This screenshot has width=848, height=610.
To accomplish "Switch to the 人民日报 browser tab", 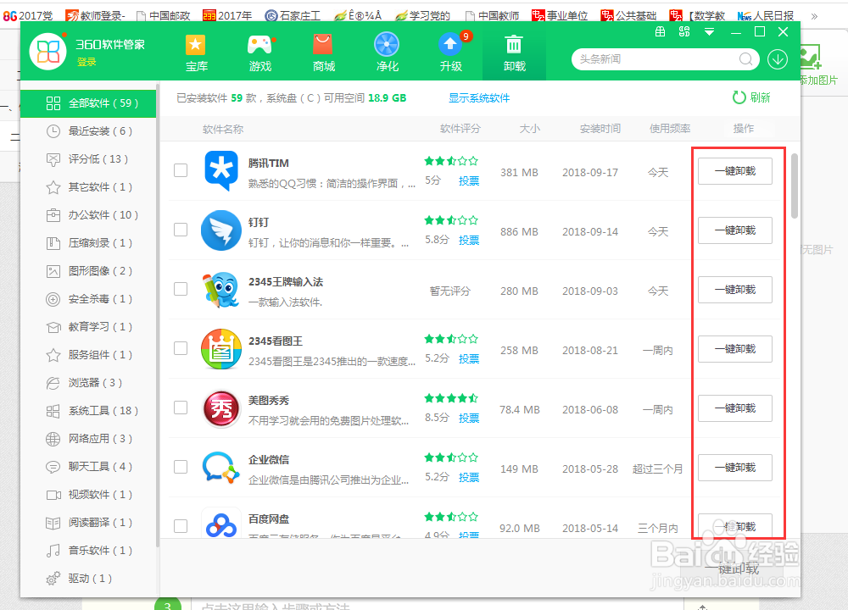I will tap(767, 14).
